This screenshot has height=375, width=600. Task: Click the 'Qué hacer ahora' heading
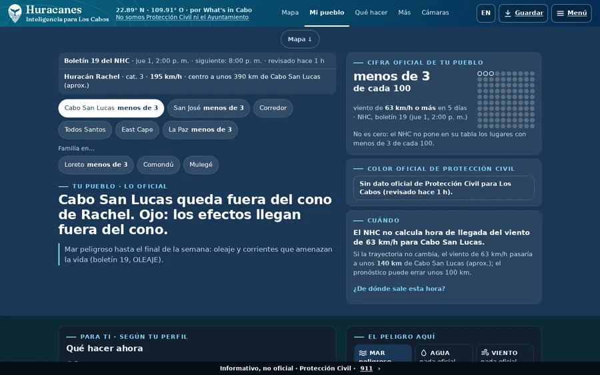(x=105, y=348)
